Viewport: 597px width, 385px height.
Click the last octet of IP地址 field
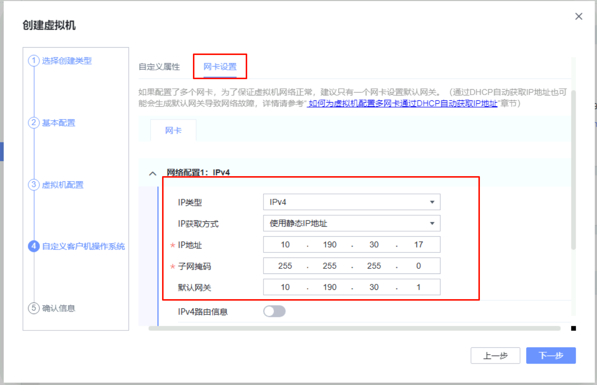click(418, 245)
